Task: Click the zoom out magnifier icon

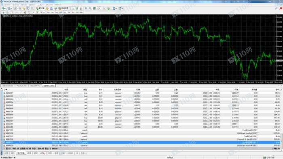Action: click(90, 8)
